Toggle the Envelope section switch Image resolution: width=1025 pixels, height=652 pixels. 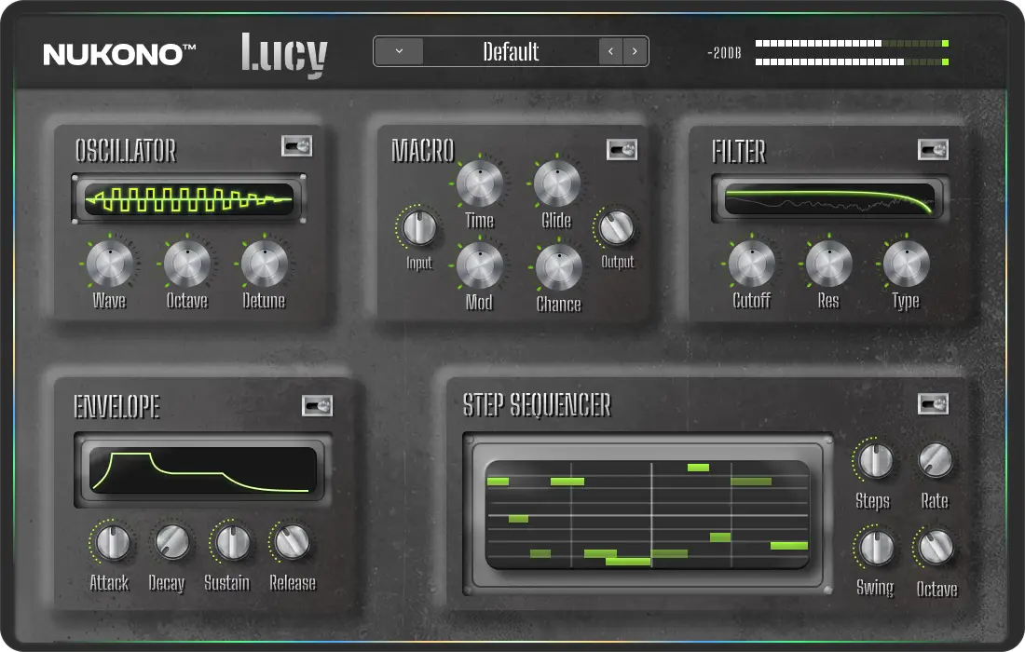pyautogui.click(x=317, y=405)
